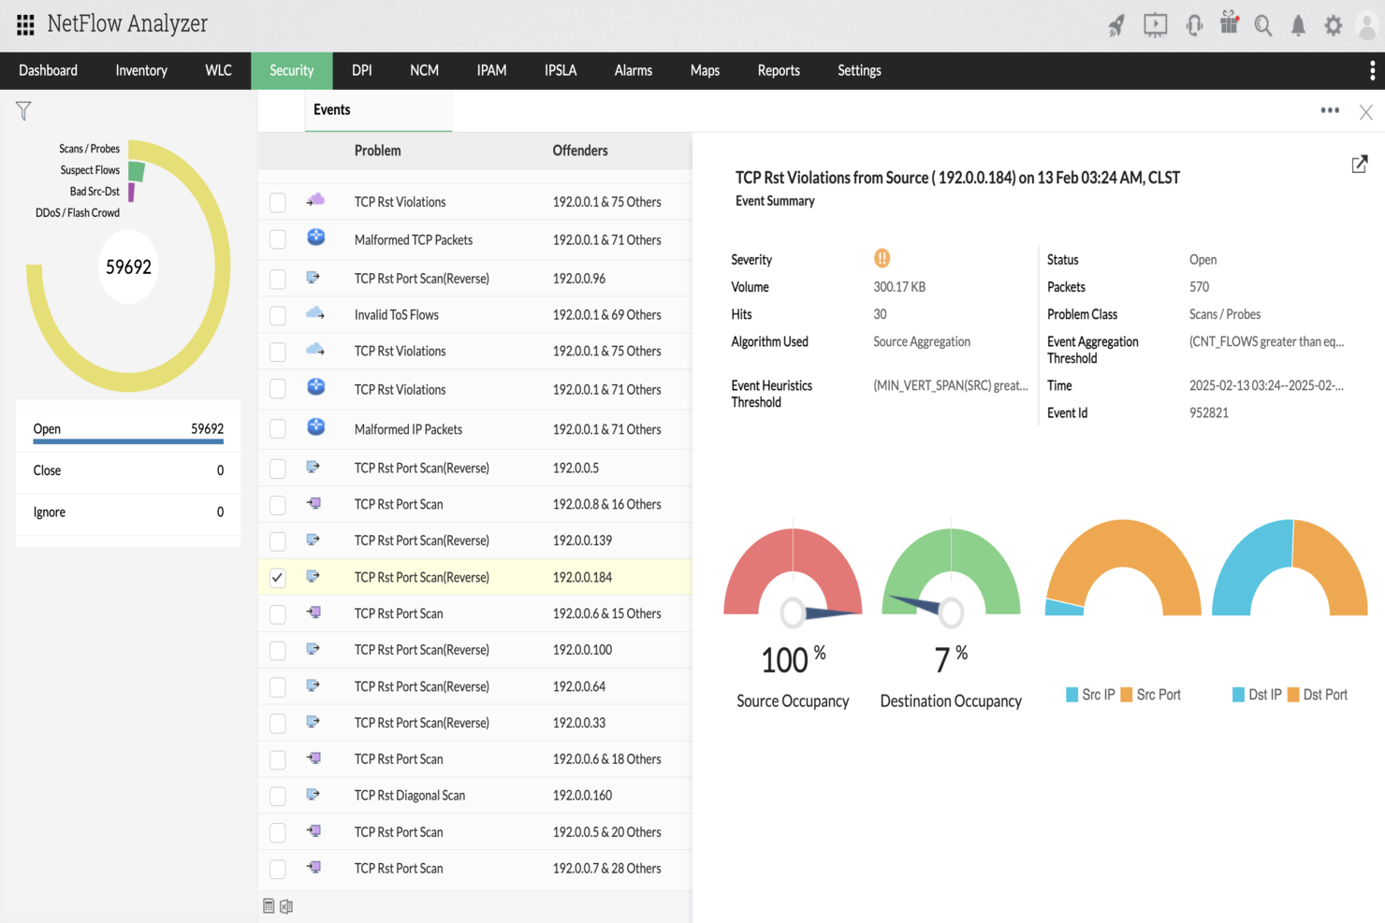
Task: Click icon beside TCP Rst Diagonal Scan row
Action: [x=313, y=794]
